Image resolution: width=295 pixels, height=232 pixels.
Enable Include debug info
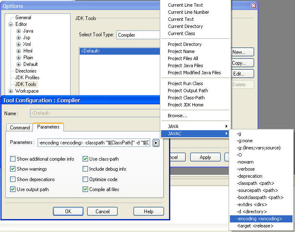click(85, 169)
